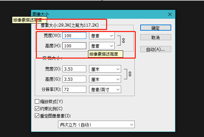
Task: Click the pixel 宽度(W) input field
Action: [74, 35]
